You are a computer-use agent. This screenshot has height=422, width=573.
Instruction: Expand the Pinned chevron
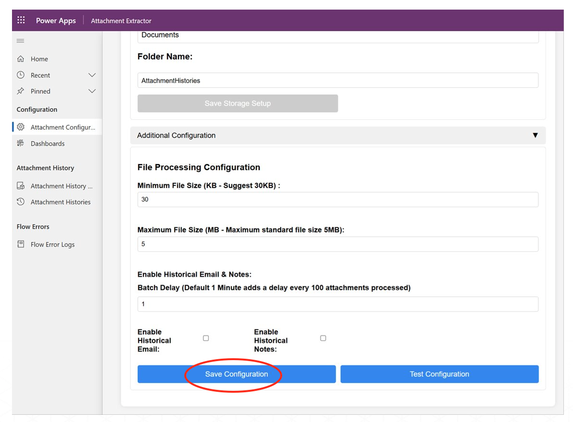pyautogui.click(x=92, y=91)
